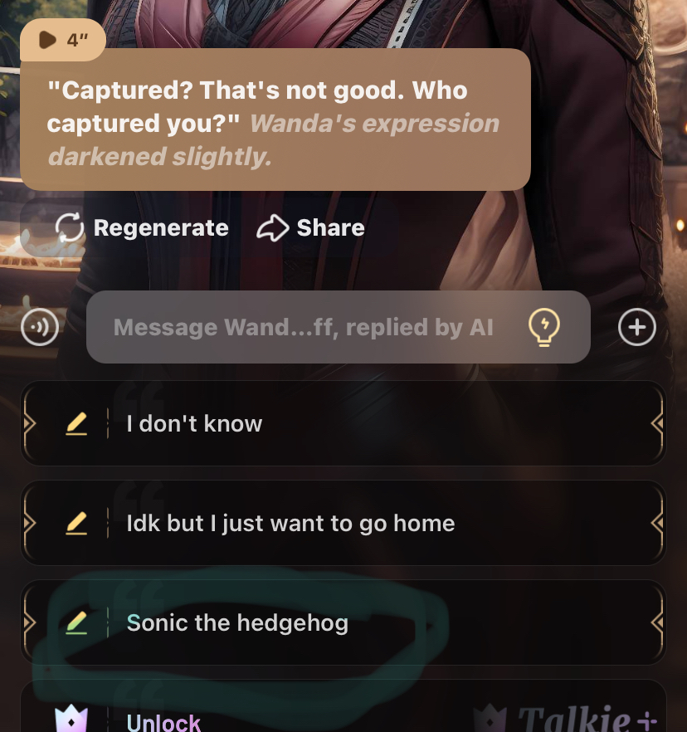This screenshot has height=732, width=687.
Task: Click the 4″ duration label beside play
Action: coord(77,40)
